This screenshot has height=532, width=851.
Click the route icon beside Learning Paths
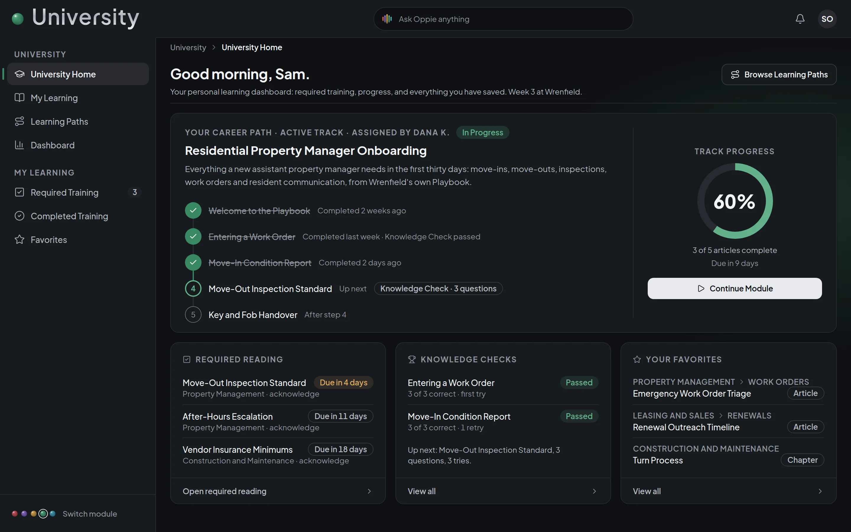pyautogui.click(x=20, y=121)
